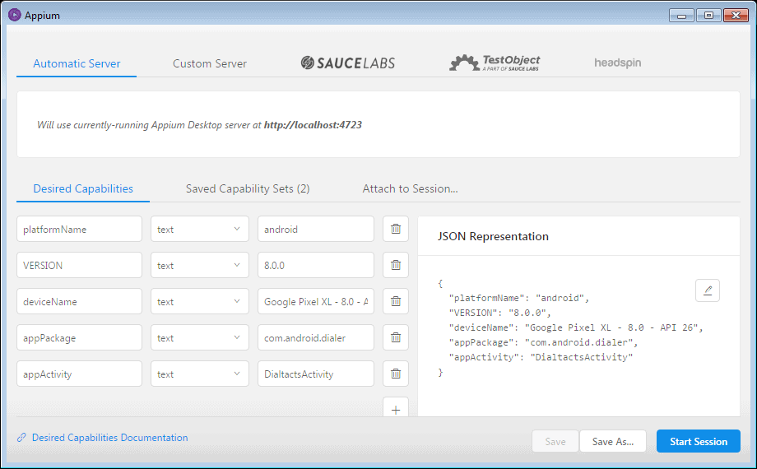Edit the raw JSON with pencil icon
Image resolution: width=757 pixels, height=469 pixels.
click(708, 290)
